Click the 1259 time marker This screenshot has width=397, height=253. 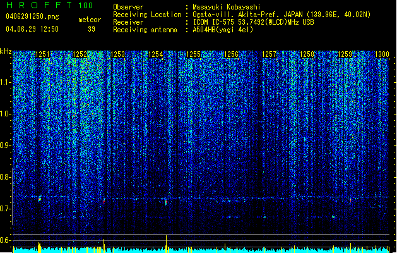[345, 54]
